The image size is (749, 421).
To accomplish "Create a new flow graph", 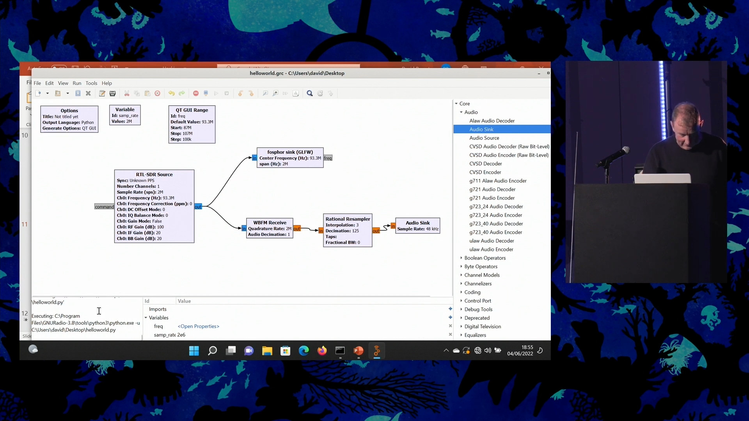I will coord(38,94).
